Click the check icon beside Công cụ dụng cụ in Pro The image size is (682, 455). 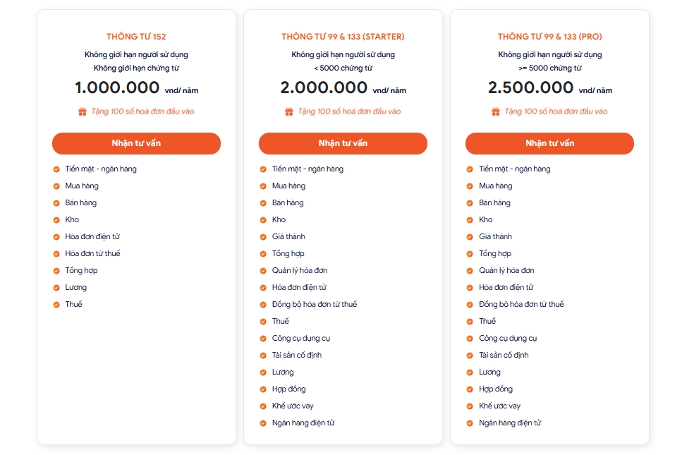(x=469, y=339)
